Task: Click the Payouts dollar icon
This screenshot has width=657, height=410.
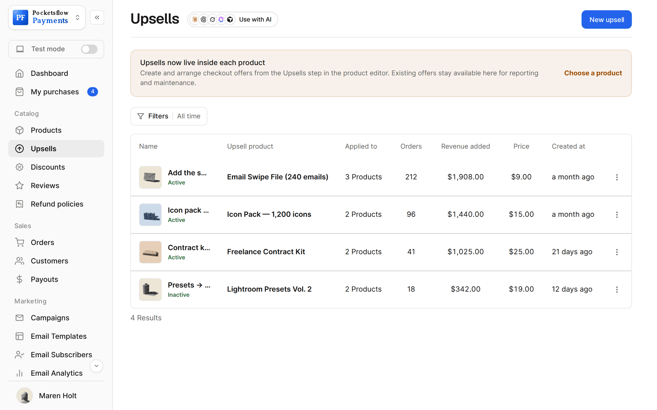Action: coord(20,279)
